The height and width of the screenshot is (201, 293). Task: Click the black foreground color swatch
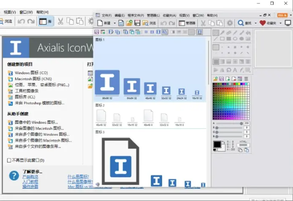pyautogui.click(x=217, y=144)
